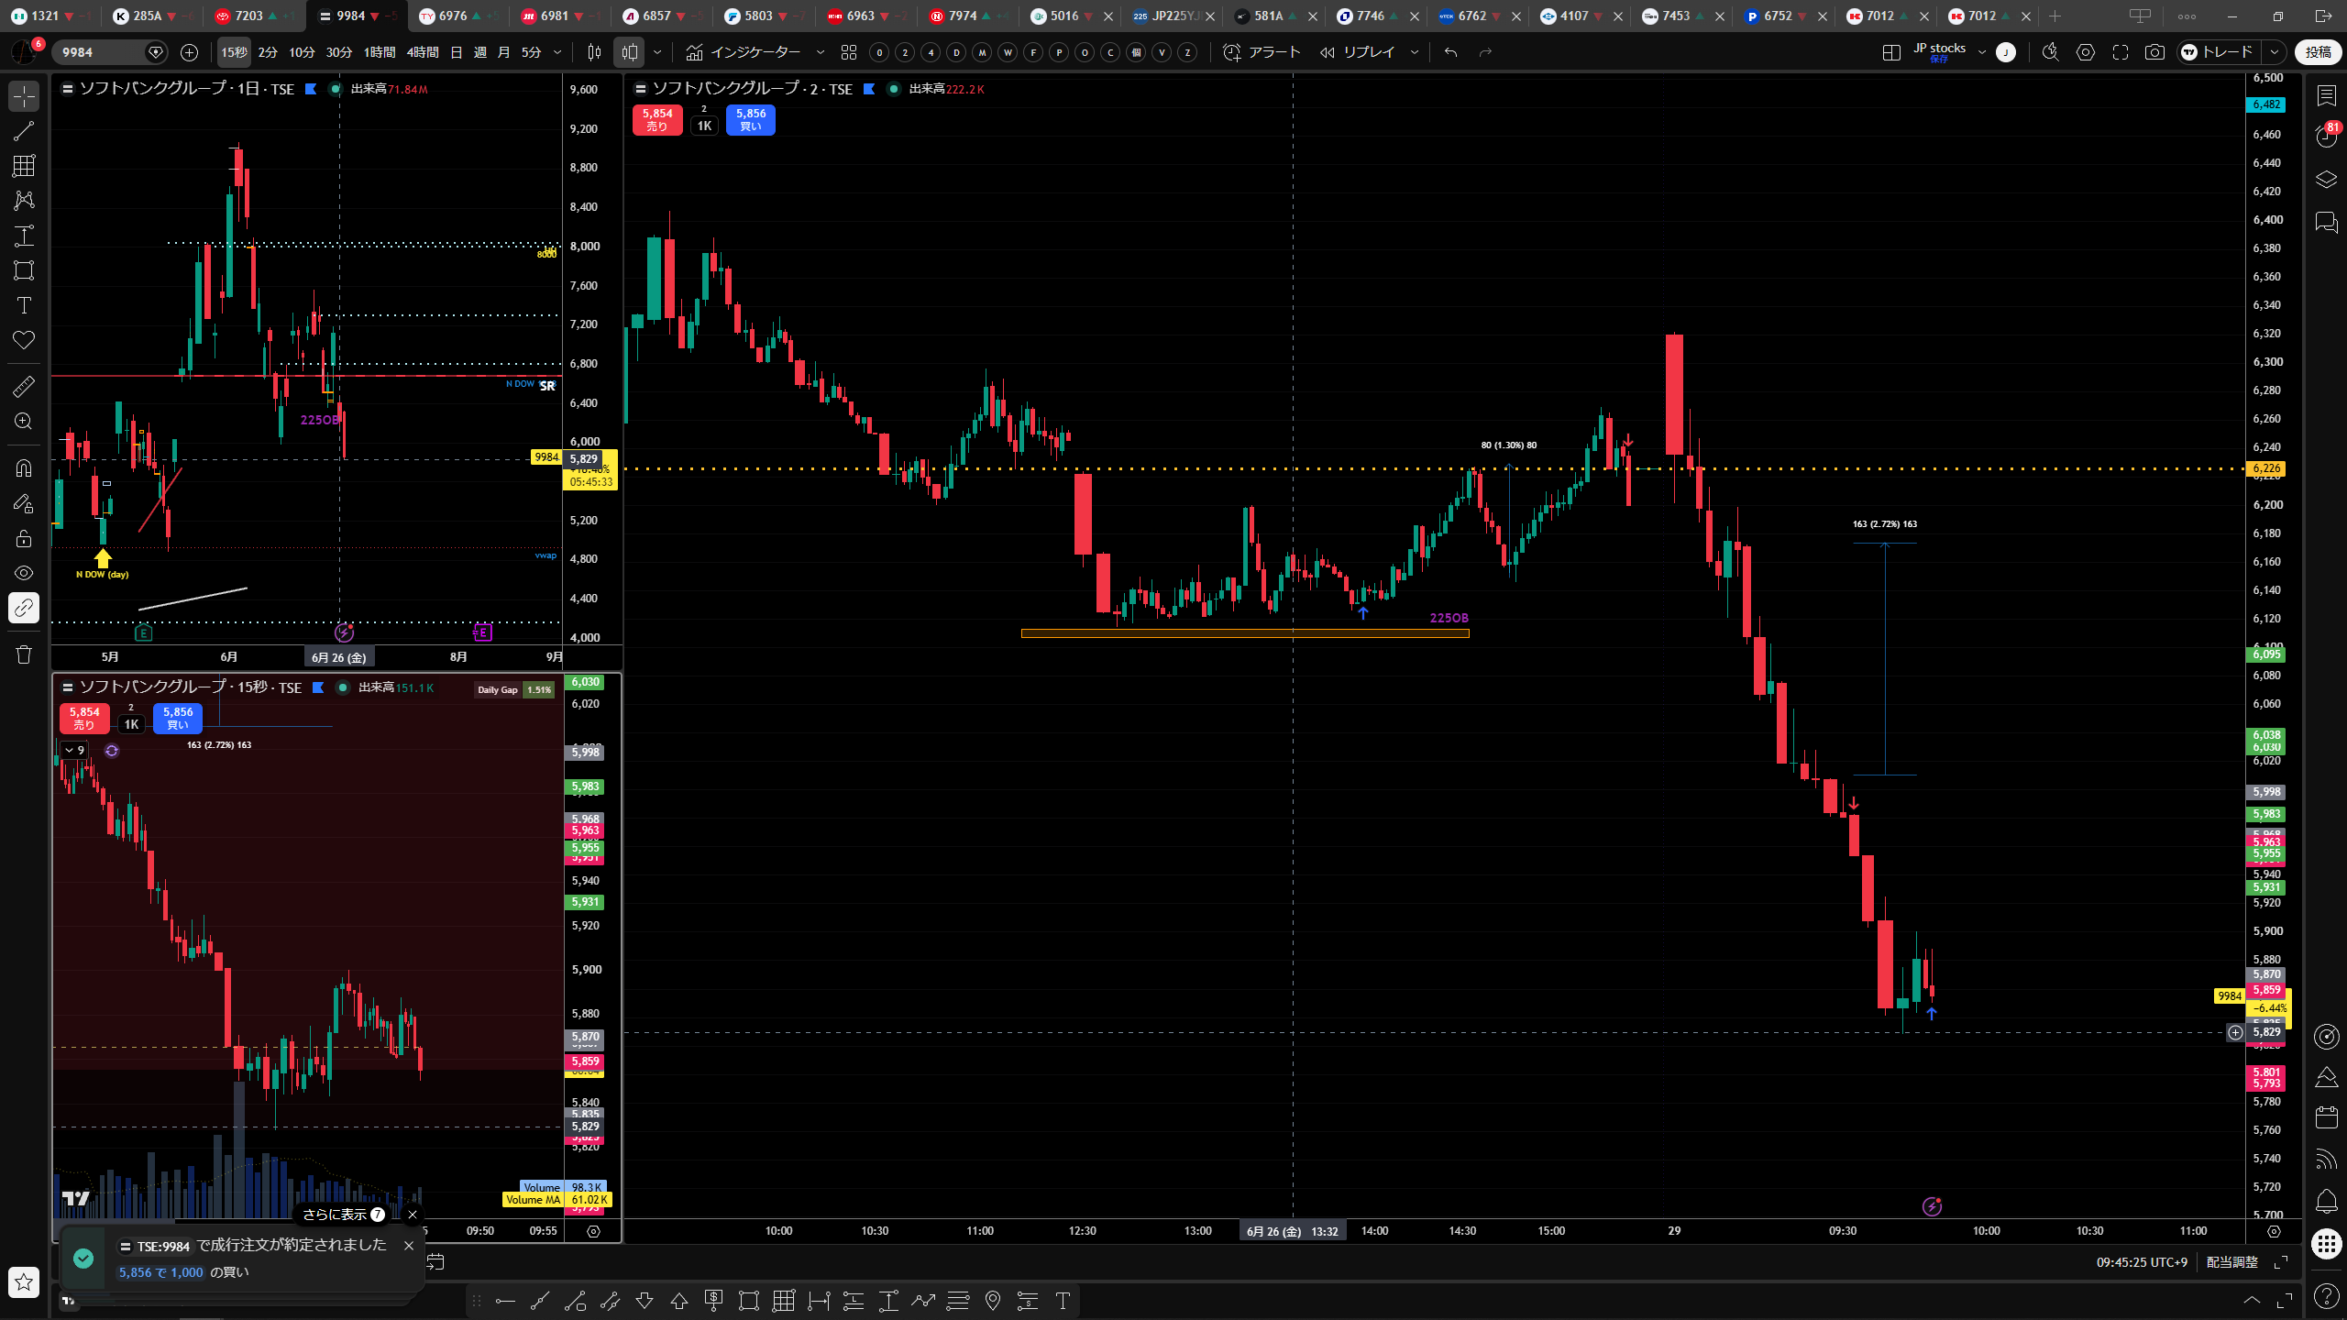The width and height of the screenshot is (2347, 1320).
Task: Open the 4時間 timeframe
Action: tap(423, 52)
